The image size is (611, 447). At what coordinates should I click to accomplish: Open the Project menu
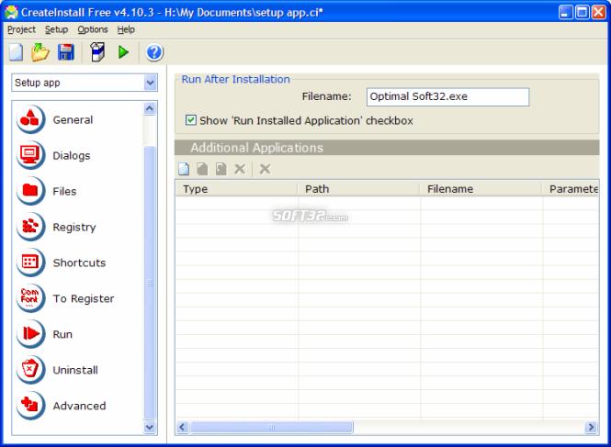21,29
